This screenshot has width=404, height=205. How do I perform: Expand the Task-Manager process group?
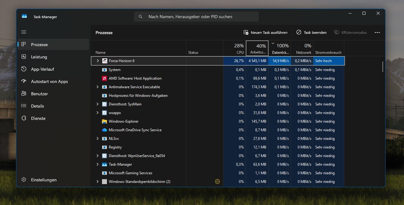(x=98, y=164)
